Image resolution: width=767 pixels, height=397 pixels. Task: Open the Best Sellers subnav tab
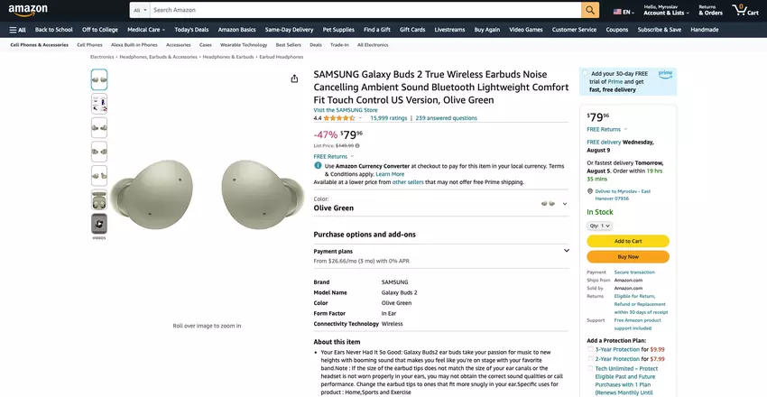pos(288,44)
